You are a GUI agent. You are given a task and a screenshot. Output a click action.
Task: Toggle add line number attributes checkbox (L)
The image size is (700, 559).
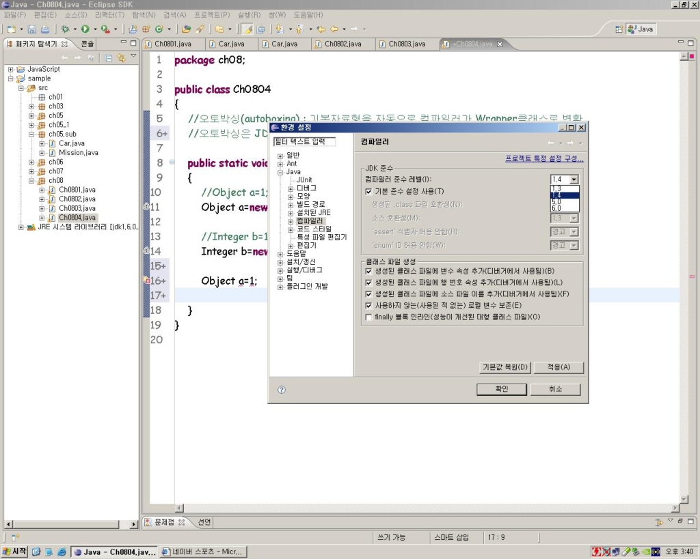[368, 283]
